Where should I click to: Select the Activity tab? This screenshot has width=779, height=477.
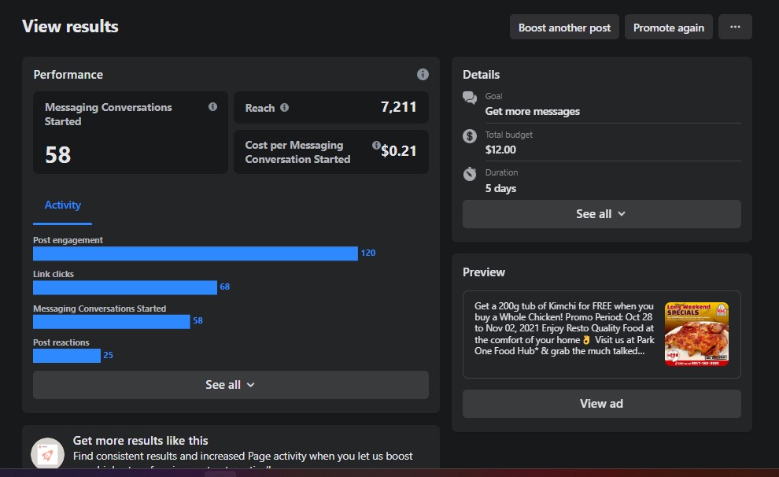[x=63, y=205]
